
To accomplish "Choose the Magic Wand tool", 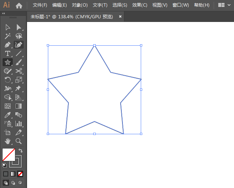I will click(8, 36).
